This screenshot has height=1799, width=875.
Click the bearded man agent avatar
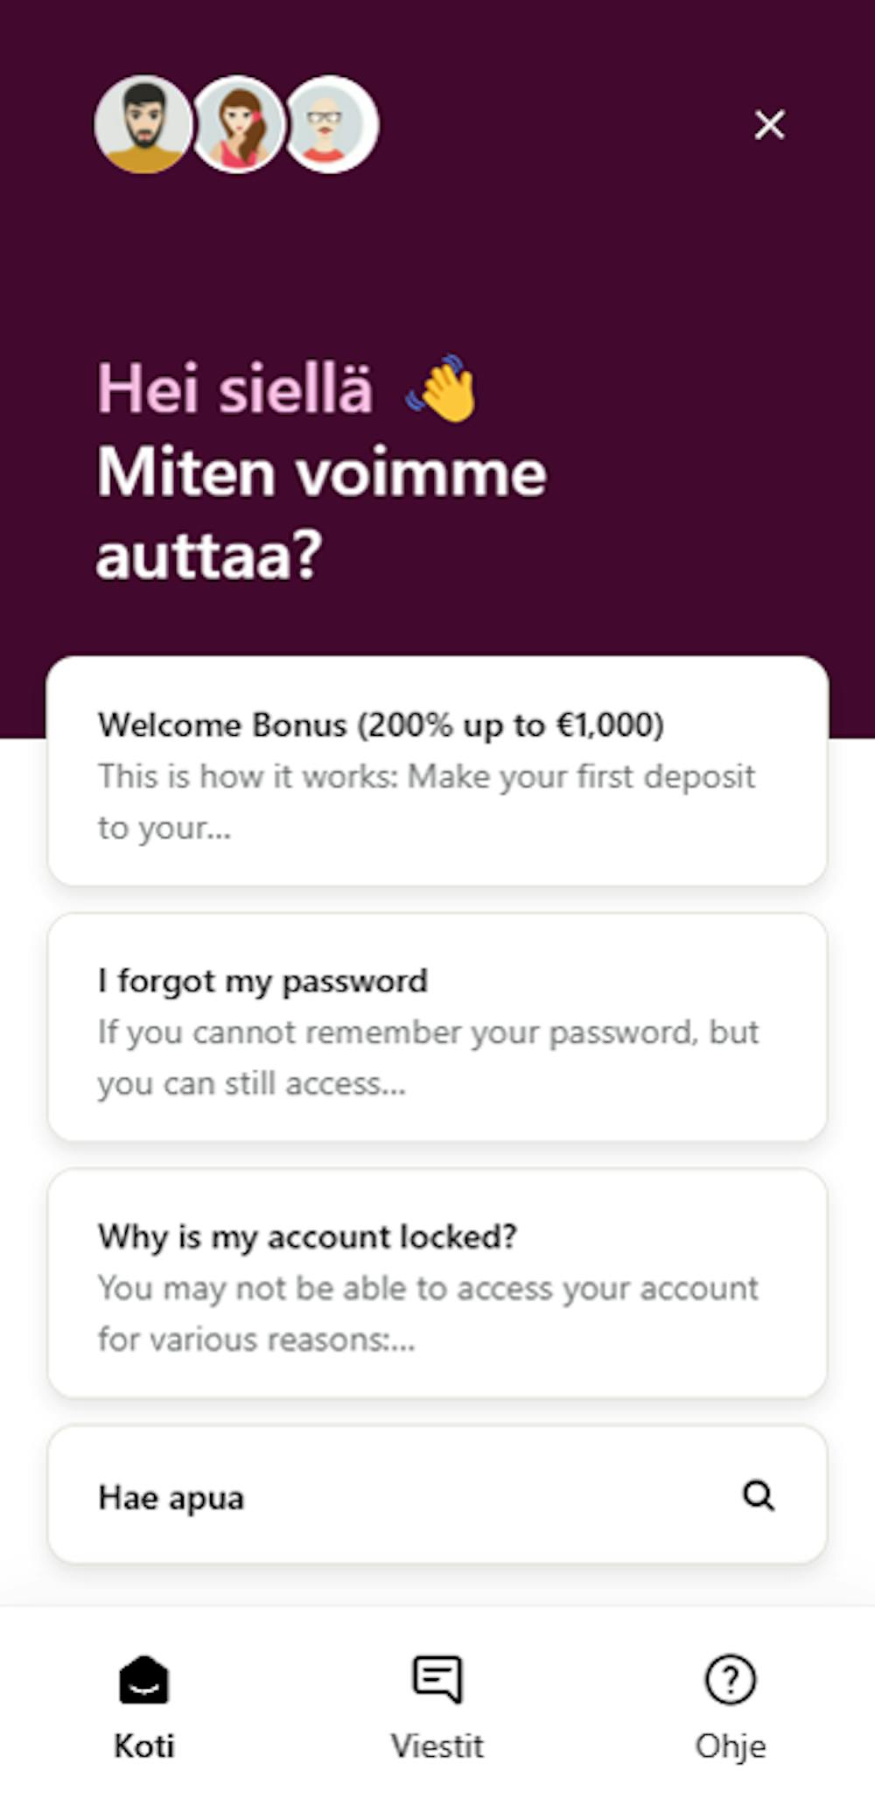[x=143, y=124]
